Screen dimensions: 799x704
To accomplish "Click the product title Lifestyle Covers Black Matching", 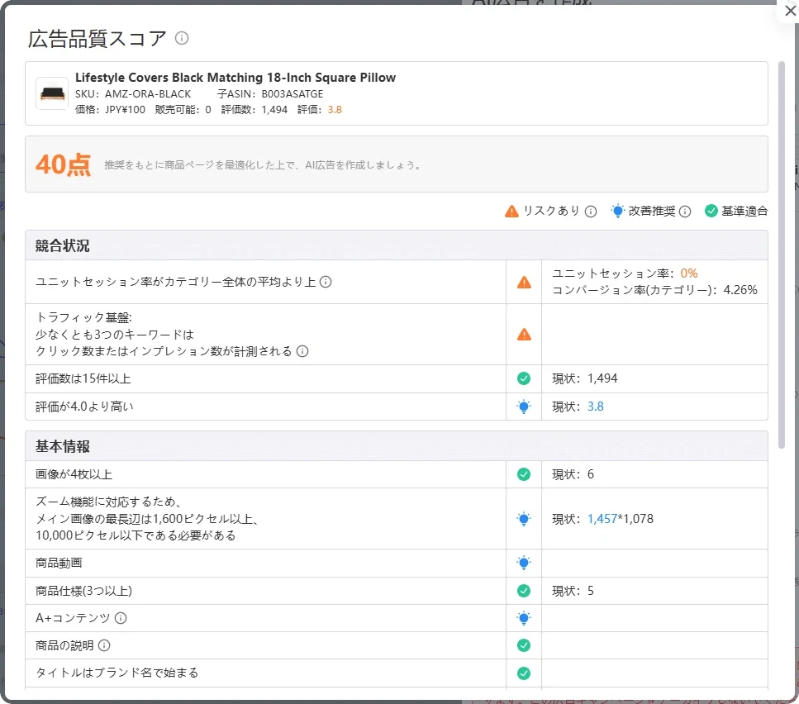I will 235,78.
